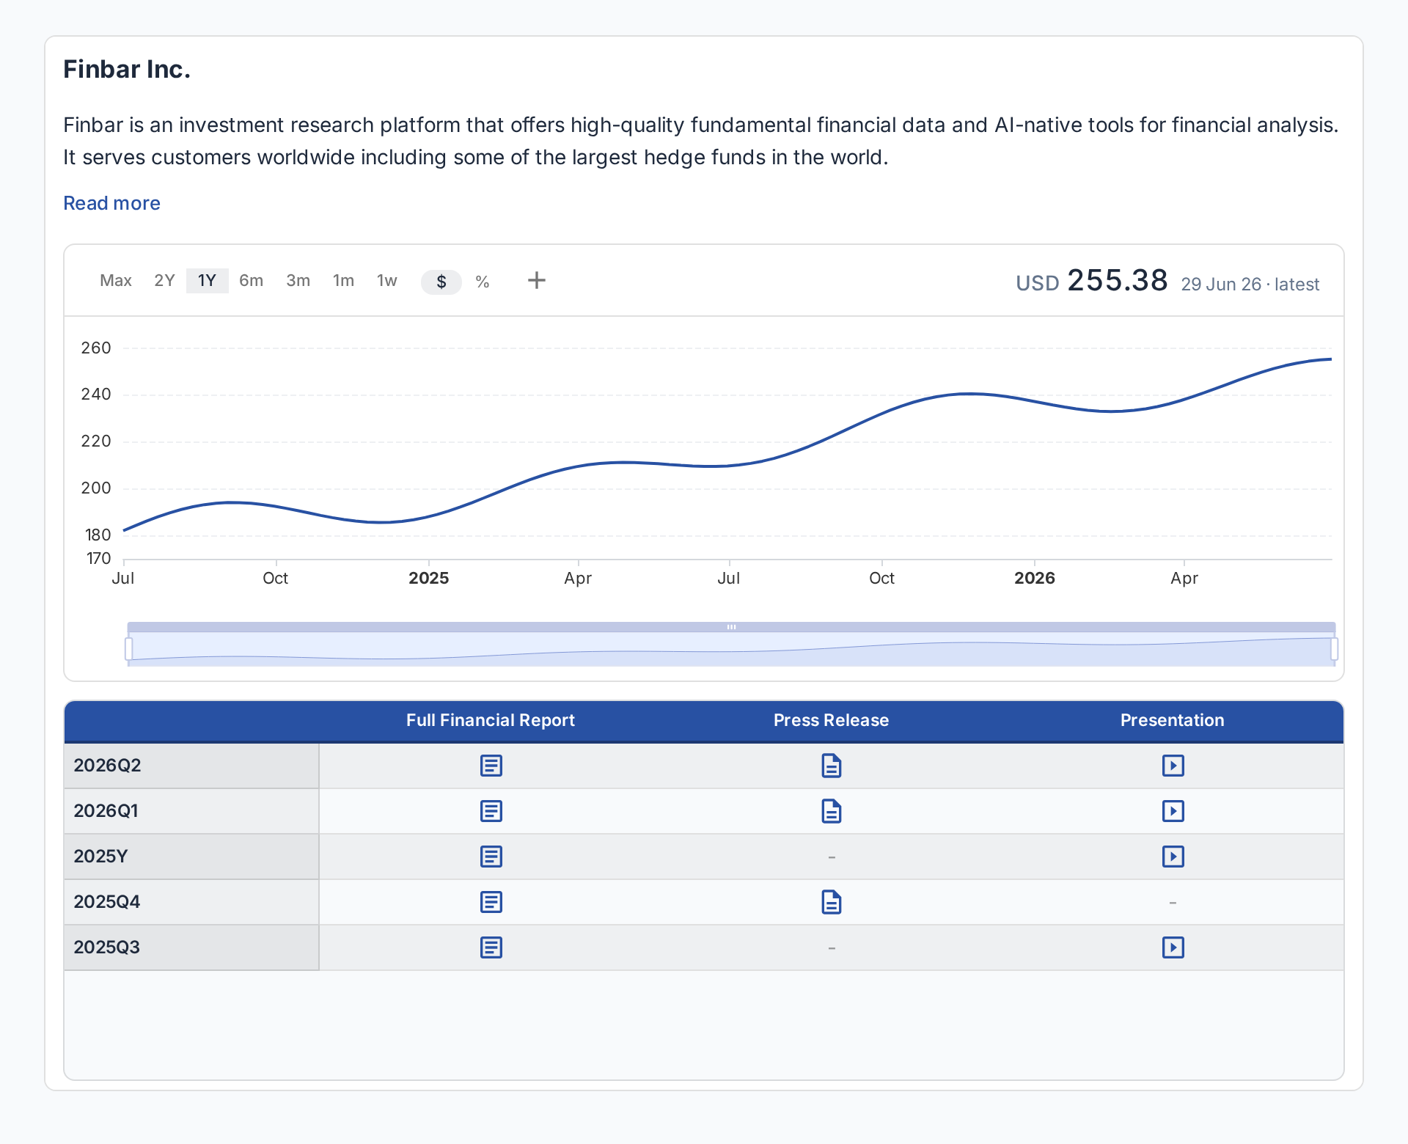Click the Read more link
Image resolution: width=1408 pixels, height=1144 pixels.
click(111, 203)
